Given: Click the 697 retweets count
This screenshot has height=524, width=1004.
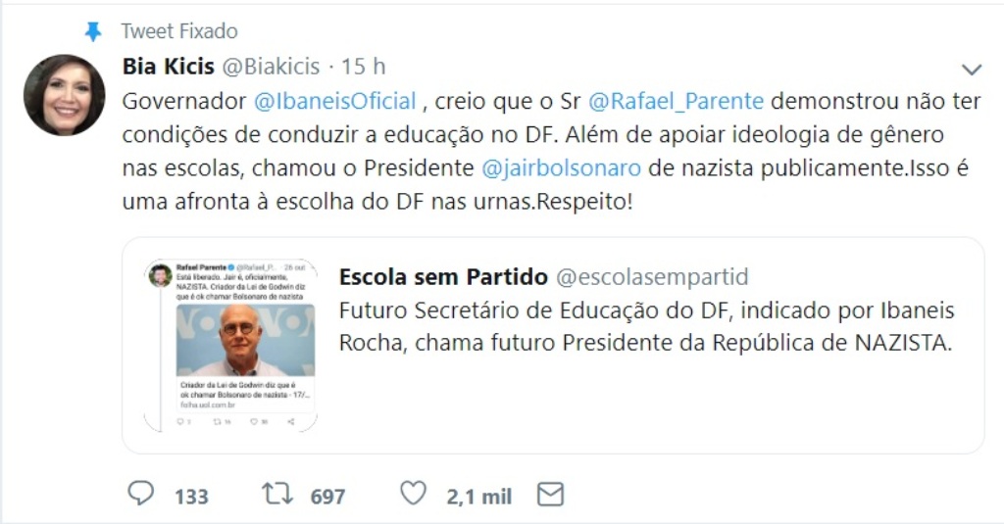Looking at the screenshot, I should [327, 497].
